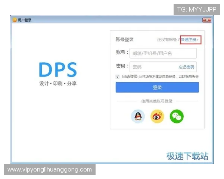Click the 忘记密码 link
224x179 pixels.
(186, 67)
